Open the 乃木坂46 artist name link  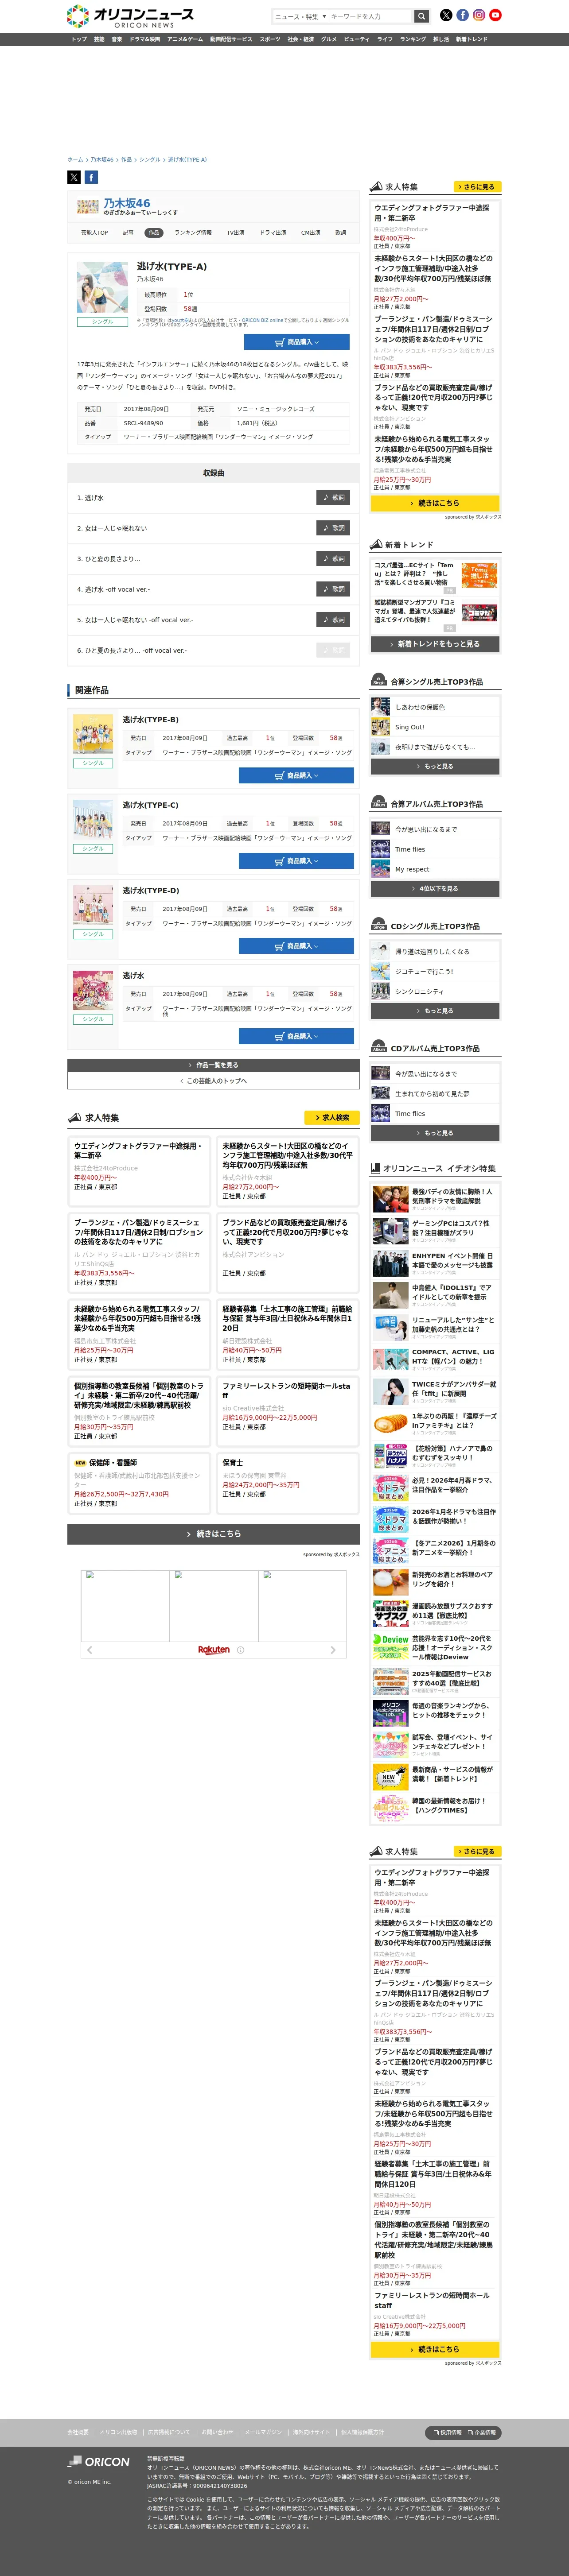[127, 203]
